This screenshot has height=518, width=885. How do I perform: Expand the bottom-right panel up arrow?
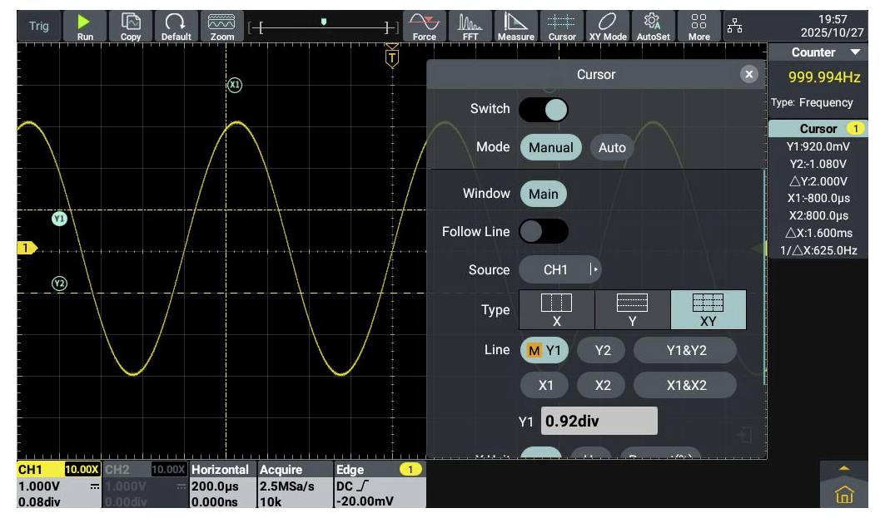point(844,468)
